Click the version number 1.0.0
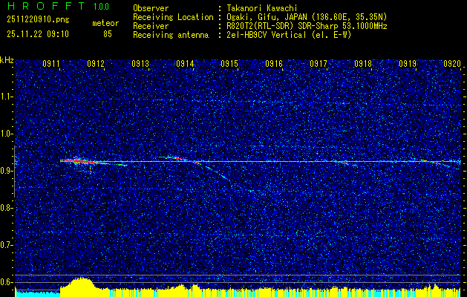467x297 pixels. pyautogui.click(x=101, y=7)
